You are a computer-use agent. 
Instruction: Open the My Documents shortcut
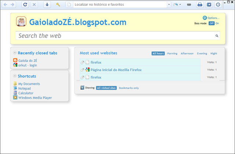tap(29, 84)
